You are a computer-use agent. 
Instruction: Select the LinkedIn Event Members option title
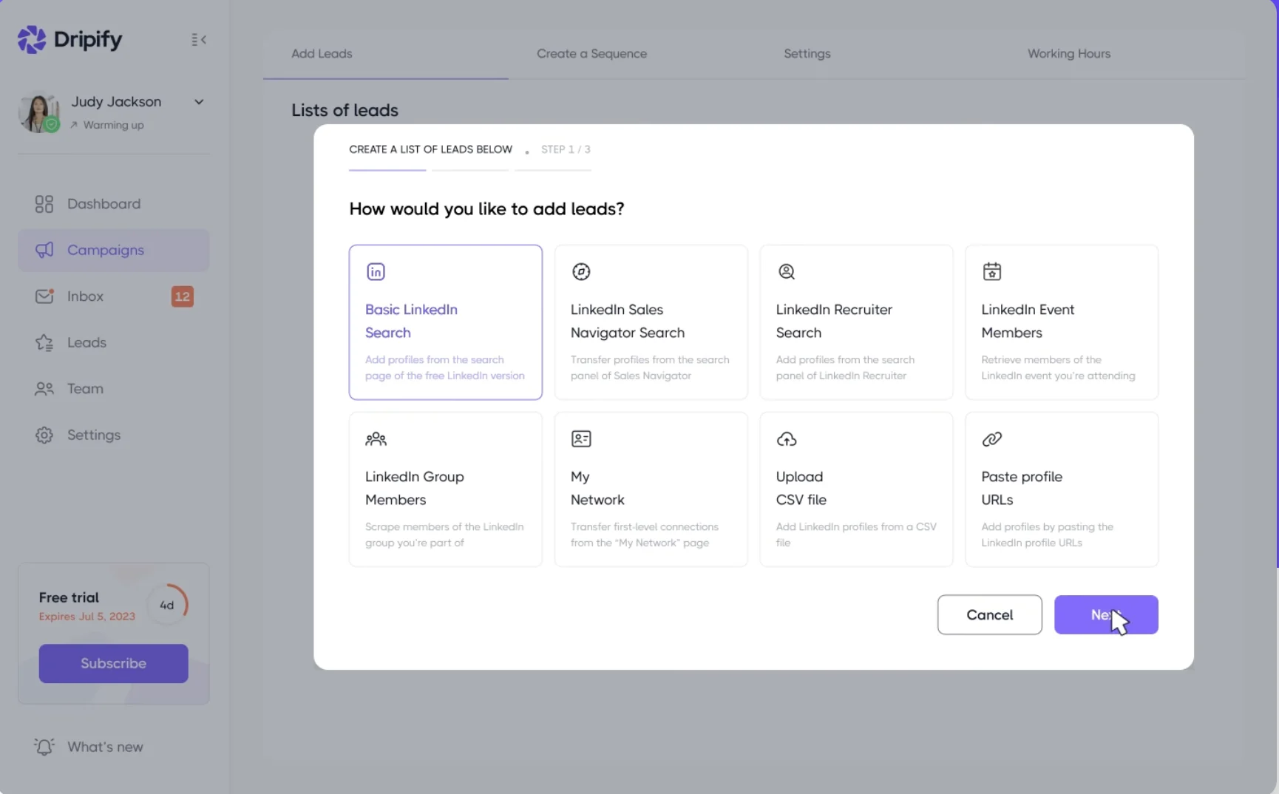1028,321
